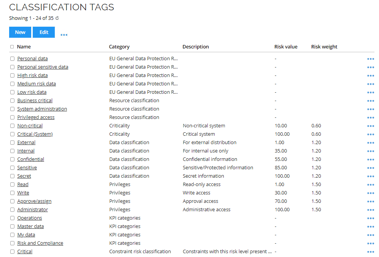Open row actions for Critical constraint tag
The height and width of the screenshot is (257, 379).
coord(370,252)
